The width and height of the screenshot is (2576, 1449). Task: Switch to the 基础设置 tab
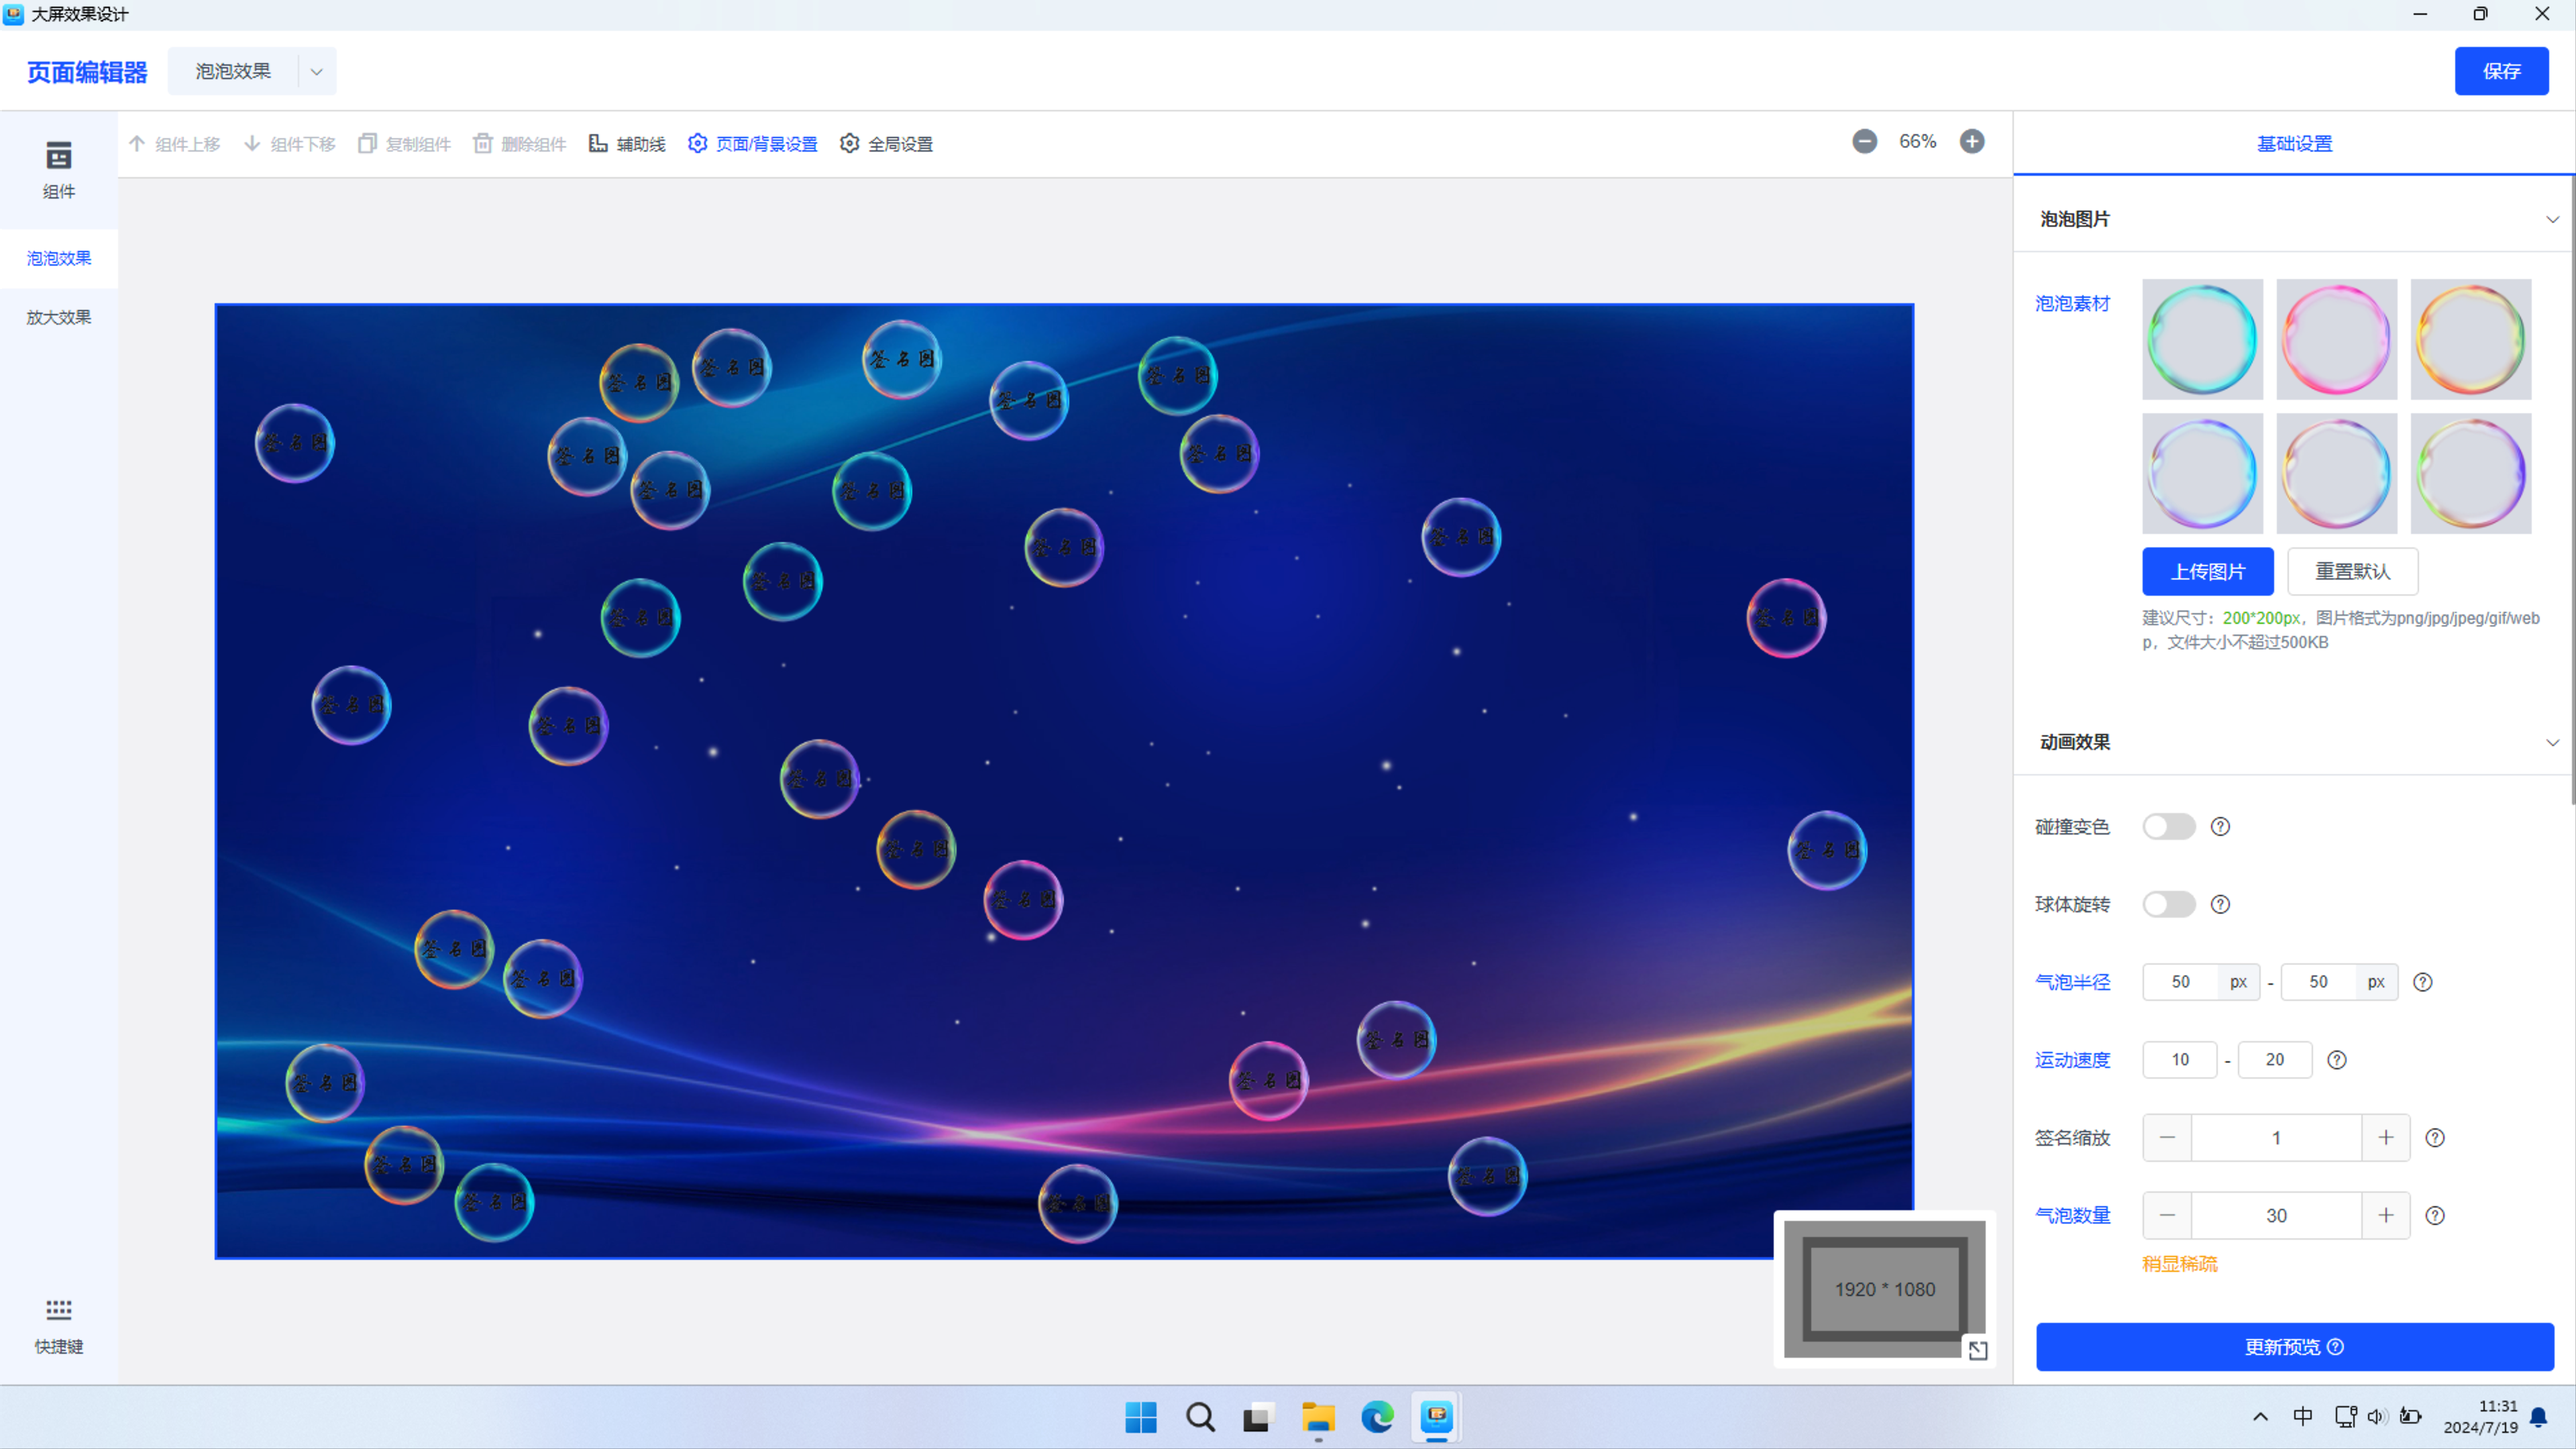click(2293, 144)
